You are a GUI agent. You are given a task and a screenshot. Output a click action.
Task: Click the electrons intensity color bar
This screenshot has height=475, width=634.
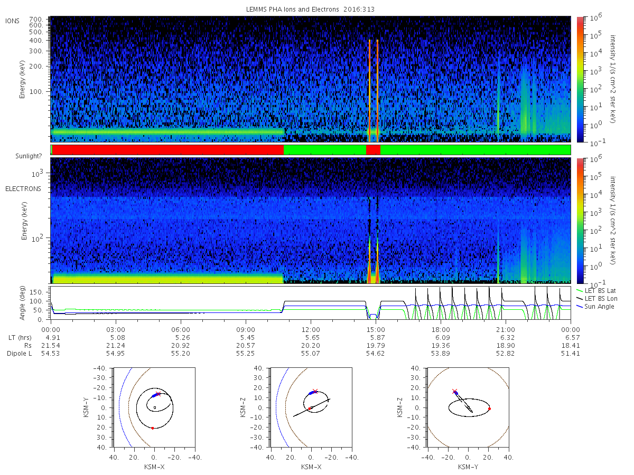point(579,220)
